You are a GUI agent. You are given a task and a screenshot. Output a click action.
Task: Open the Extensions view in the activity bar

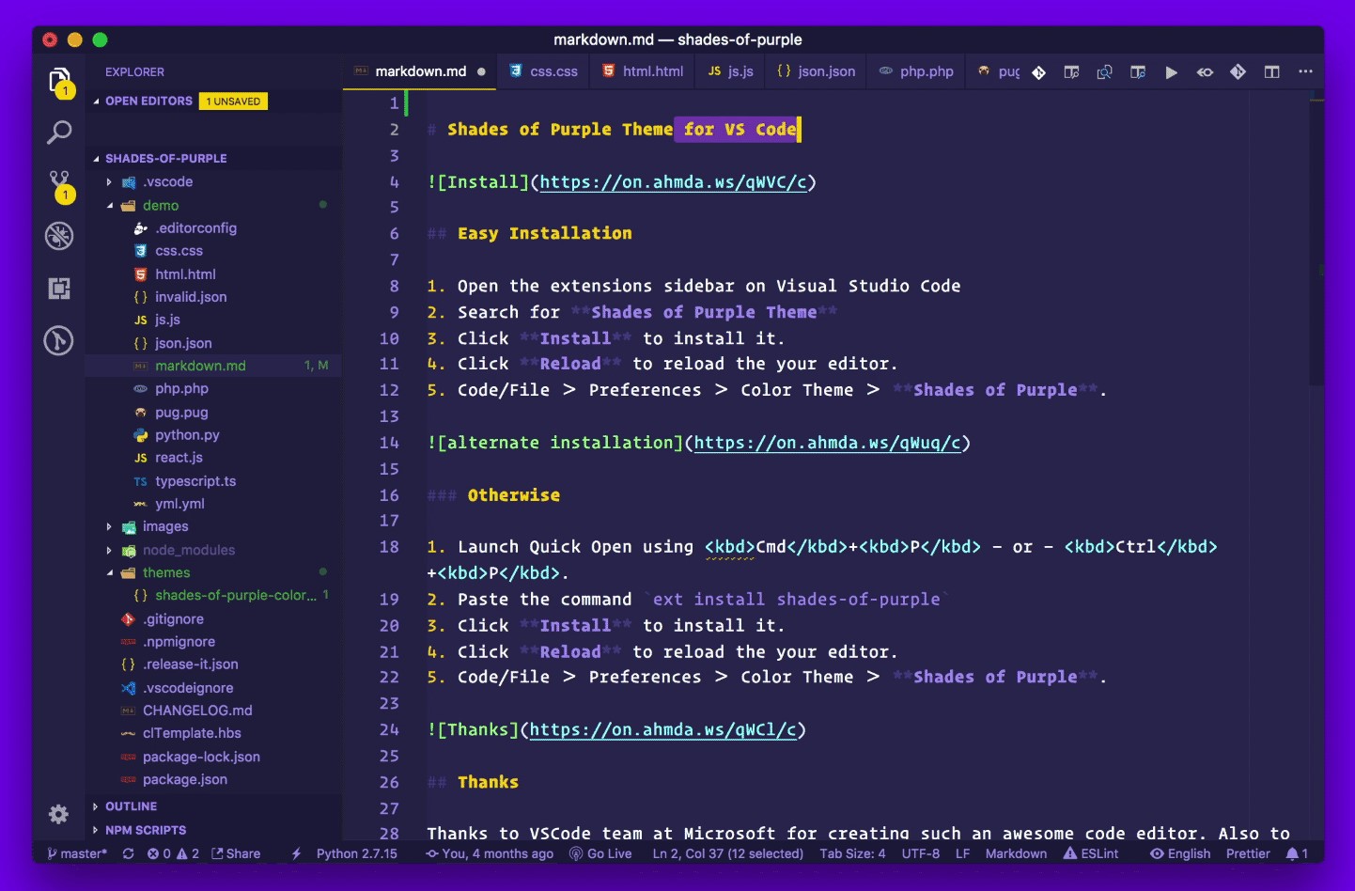(59, 289)
